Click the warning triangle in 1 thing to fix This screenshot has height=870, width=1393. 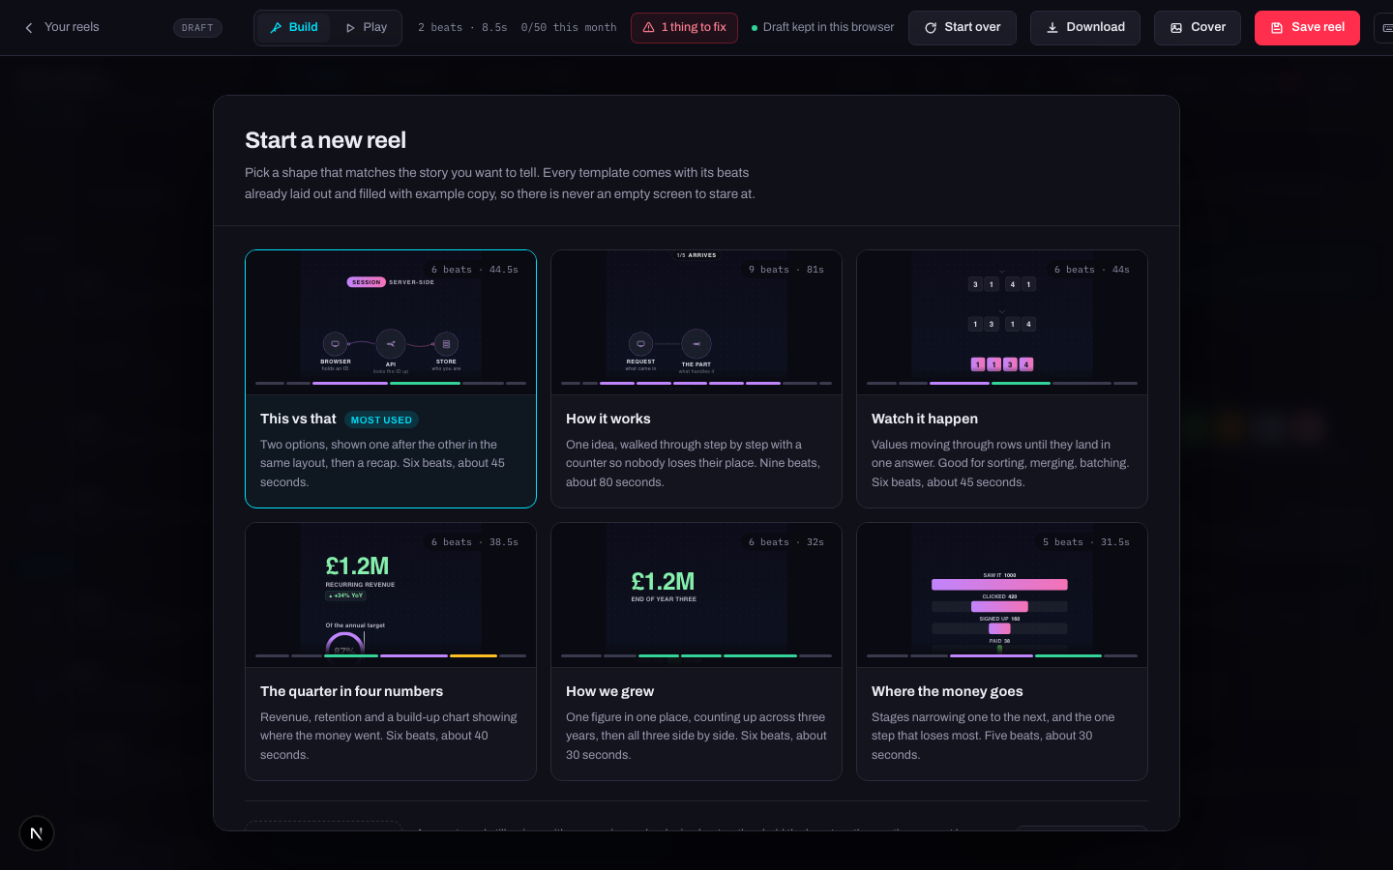649,28
